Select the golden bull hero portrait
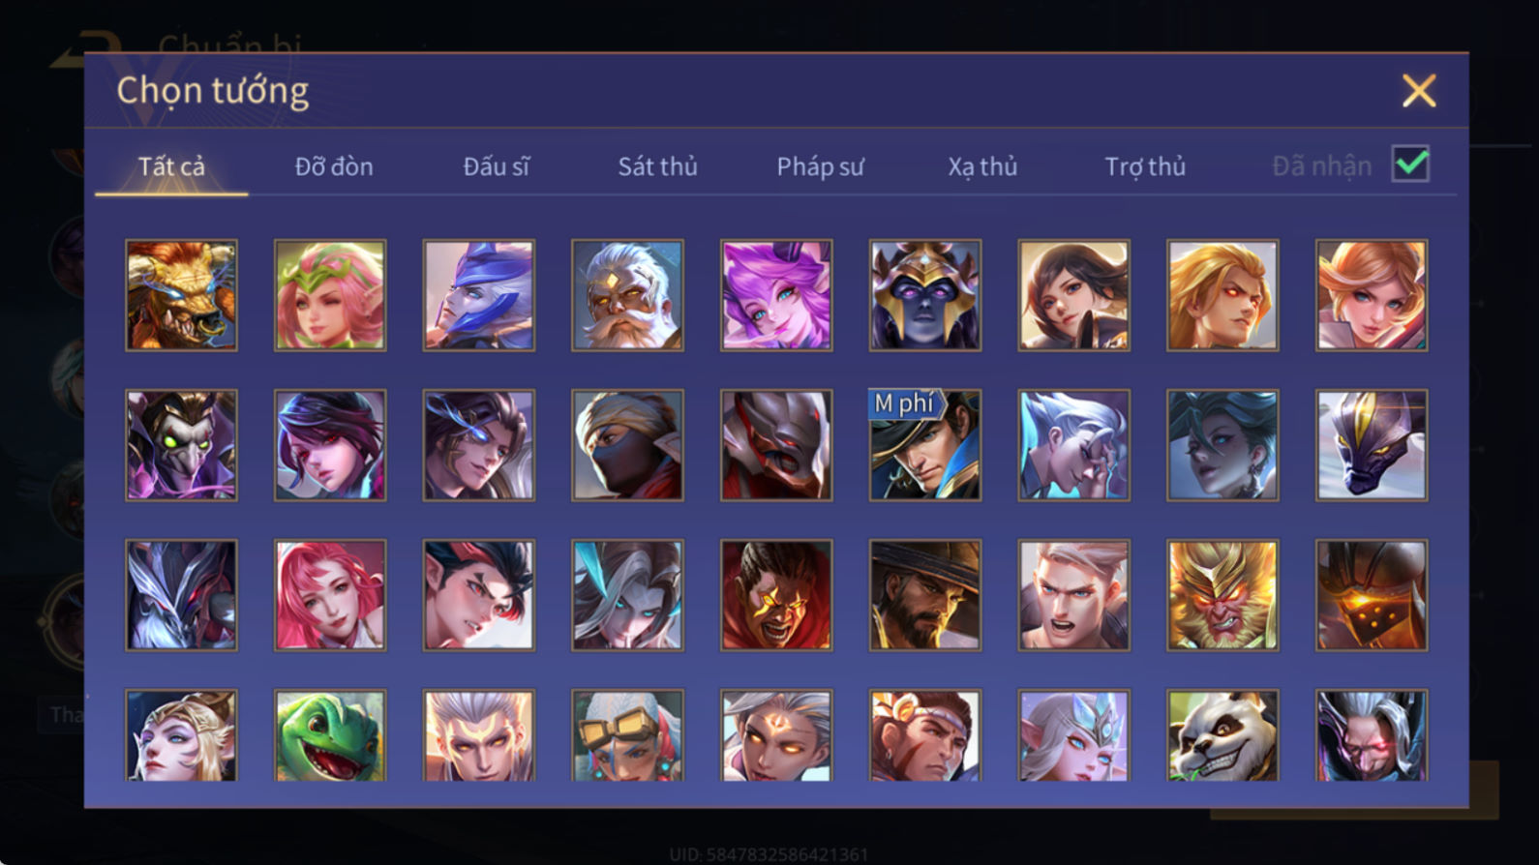The height and width of the screenshot is (865, 1539). click(x=181, y=295)
